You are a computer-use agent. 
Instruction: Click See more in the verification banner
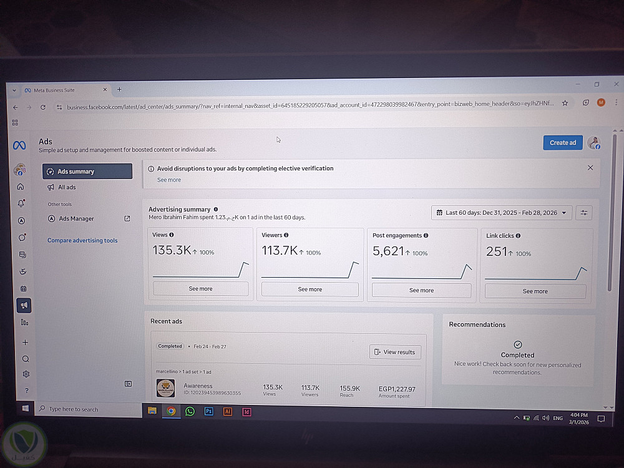tap(169, 180)
